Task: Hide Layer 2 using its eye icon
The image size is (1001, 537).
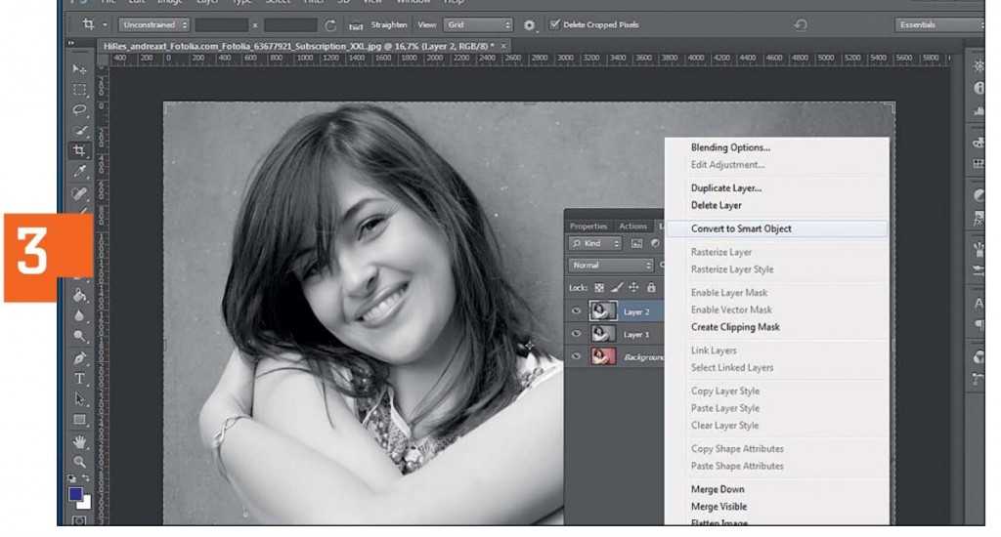Action: click(577, 311)
